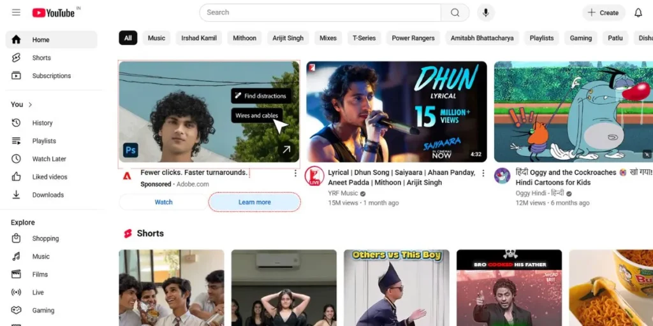This screenshot has height=326, width=653.
Task: Click the search magnifier button
Action: click(455, 13)
